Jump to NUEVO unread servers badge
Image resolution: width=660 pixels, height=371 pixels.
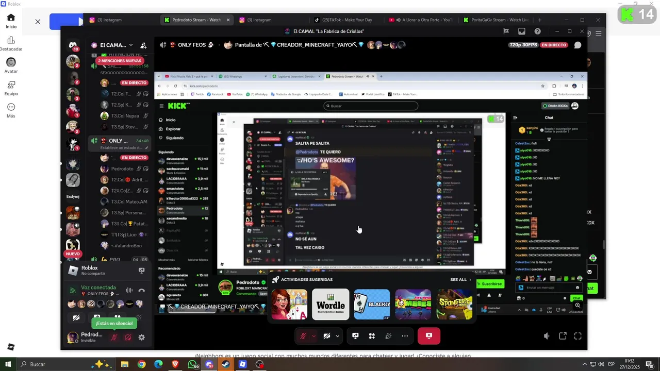[x=73, y=254]
